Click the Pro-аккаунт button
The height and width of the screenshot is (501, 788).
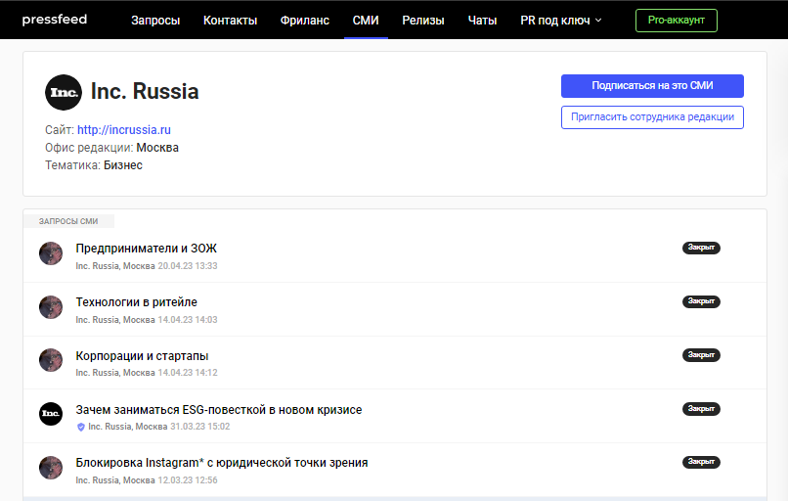tap(676, 21)
